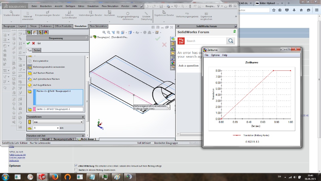Open the Datei menu
Image resolution: width=321 pixels, height=181 pixels.
[34, 6]
